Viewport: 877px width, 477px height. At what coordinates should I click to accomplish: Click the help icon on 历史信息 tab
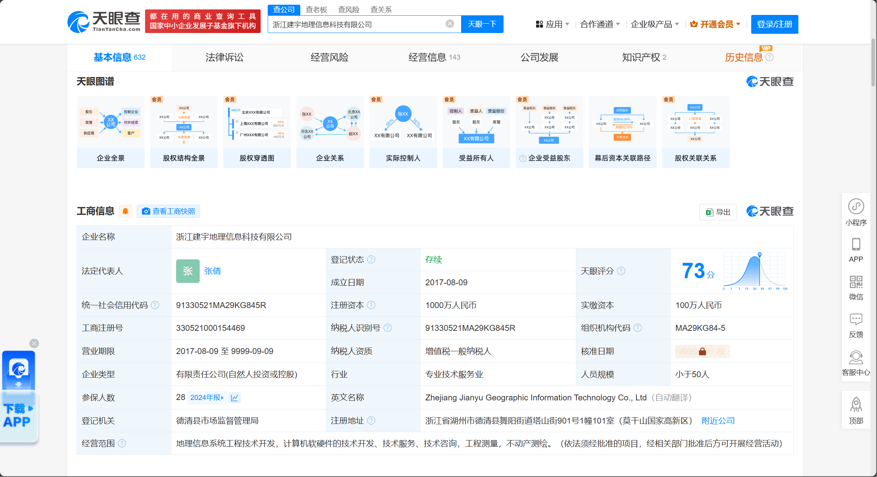pos(770,57)
